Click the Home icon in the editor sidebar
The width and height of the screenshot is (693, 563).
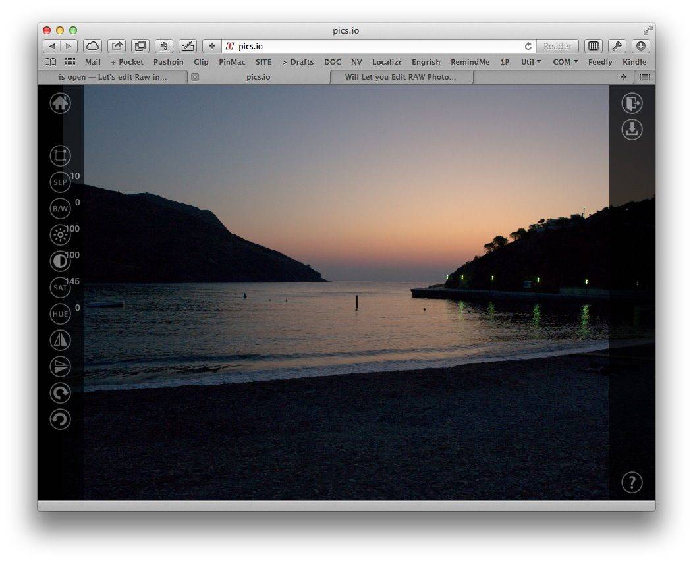coord(60,103)
